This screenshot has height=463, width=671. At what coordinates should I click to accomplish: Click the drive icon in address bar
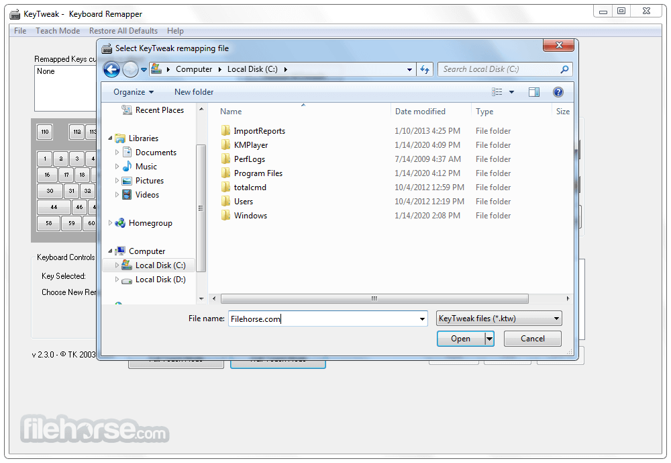tap(156, 69)
